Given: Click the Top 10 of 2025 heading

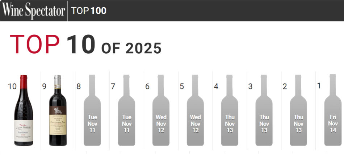Looking at the screenshot, I should click(x=85, y=46).
